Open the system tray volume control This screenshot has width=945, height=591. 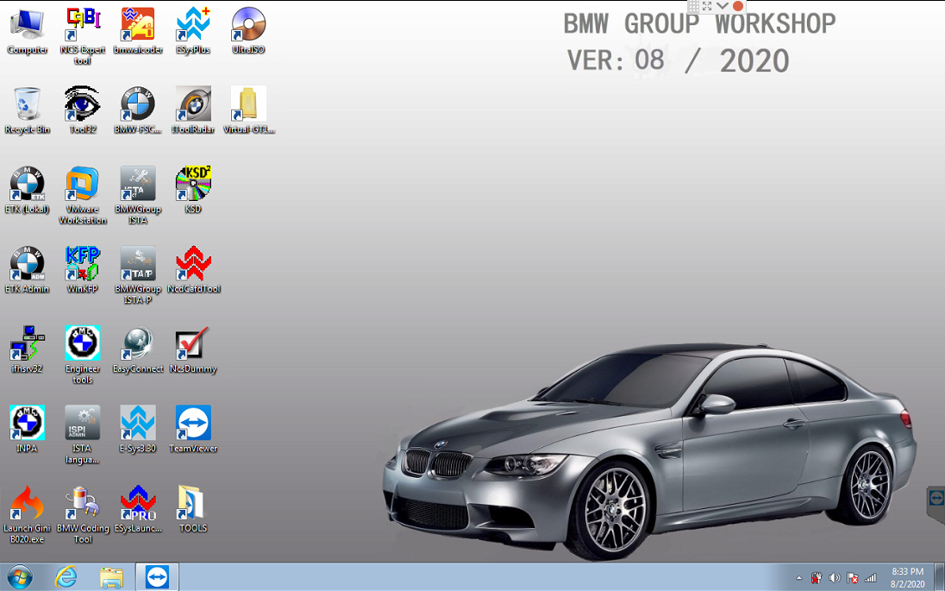833,577
